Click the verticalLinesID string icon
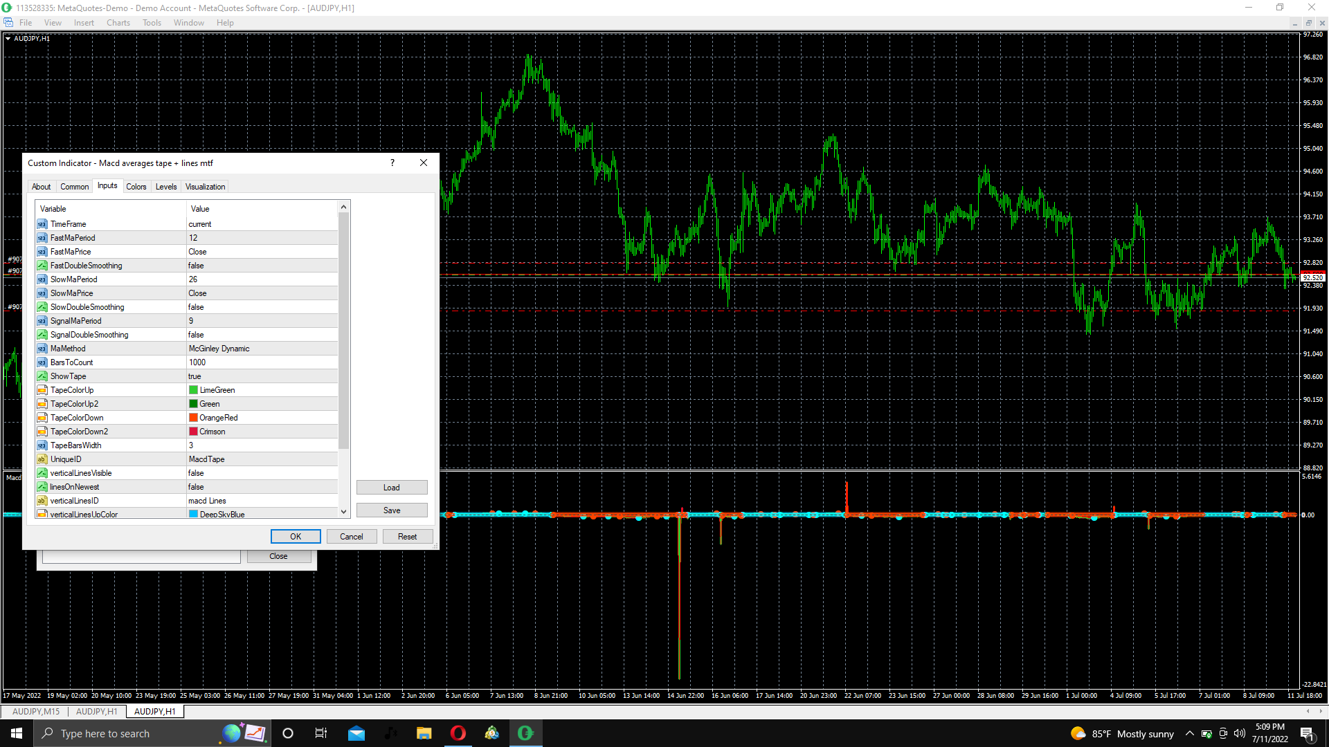This screenshot has width=1329, height=747. [42, 501]
